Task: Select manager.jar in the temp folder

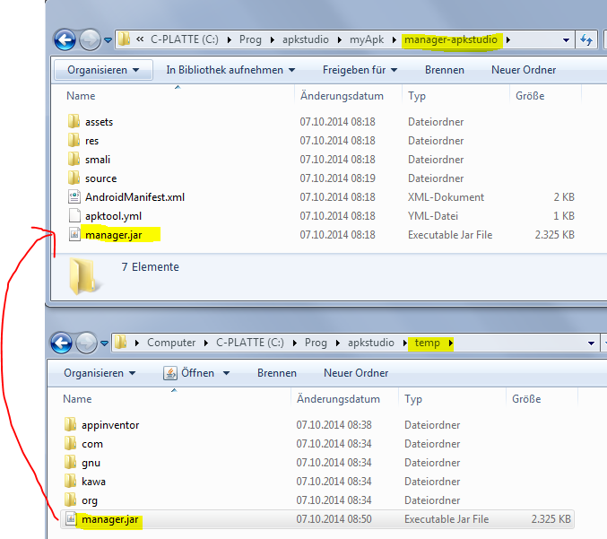Action: click(x=109, y=519)
